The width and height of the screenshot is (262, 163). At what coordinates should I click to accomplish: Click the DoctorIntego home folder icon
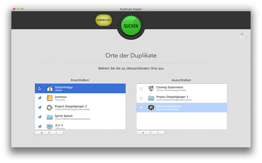click(x=50, y=88)
